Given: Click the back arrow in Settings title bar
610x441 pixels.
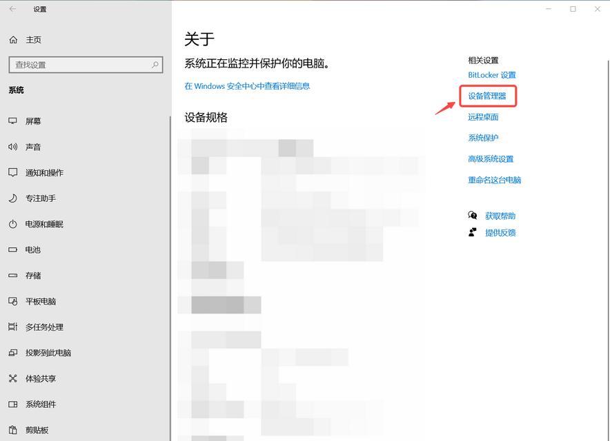Looking at the screenshot, I should (12, 9).
